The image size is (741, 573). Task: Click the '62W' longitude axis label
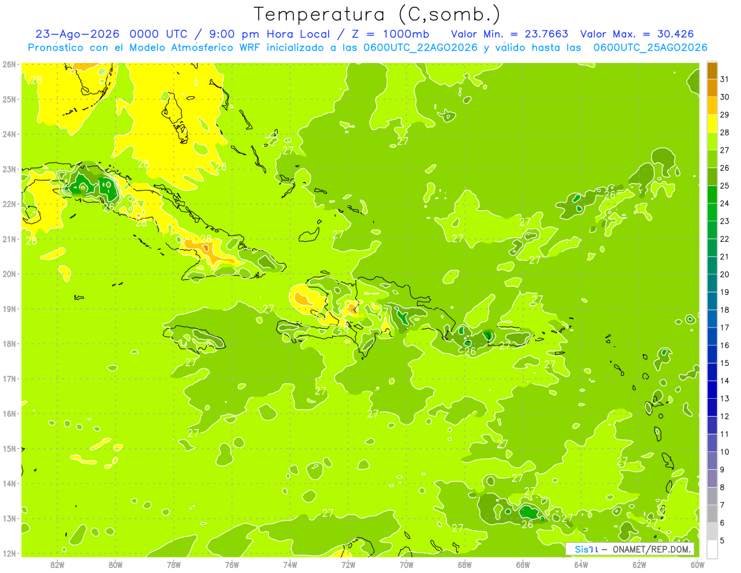click(639, 564)
